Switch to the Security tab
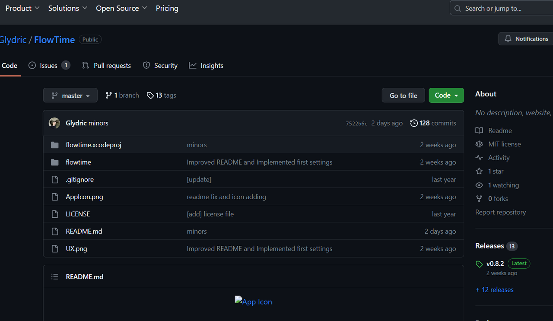This screenshot has height=321, width=553. [160, 66]
